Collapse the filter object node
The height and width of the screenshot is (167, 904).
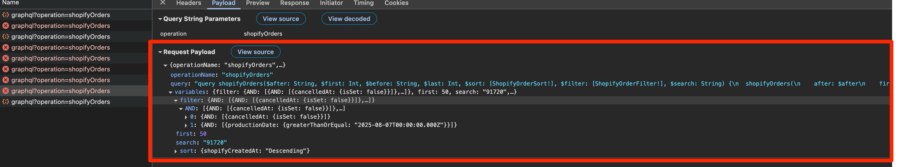pyautogui.click(x=176, y=100)
